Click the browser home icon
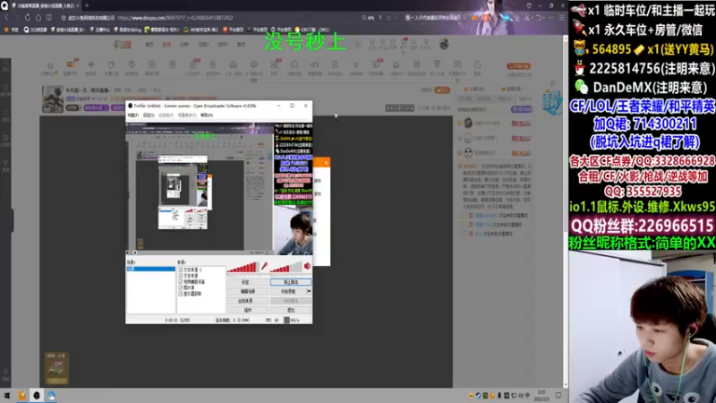Image resolution: width=716 pixels, height=403 pixels. 38,17
